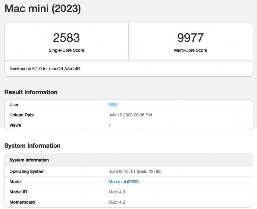The height and width of the screenshot is (209, 257).
Task: Click the large System Information section heading
Action: pyautogui.click(x=33, y=146)
